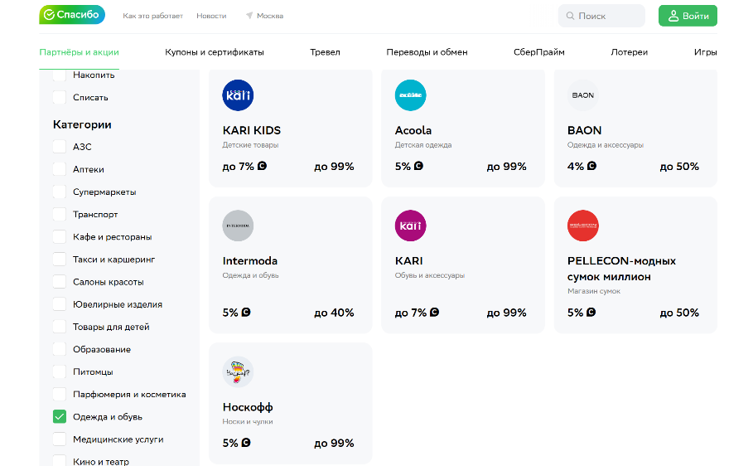The width and height of the screenshot is (753, 466).
Task: Follow the Новости link
Action: pyautogui.click(x=211, y=16)
